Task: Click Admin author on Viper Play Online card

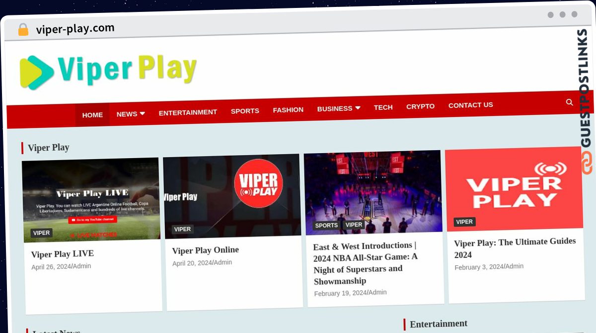Action: pyautogui.click(x=223, y=262)
